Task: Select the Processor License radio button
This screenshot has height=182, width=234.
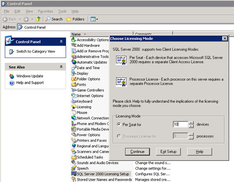Action: pyautogui.click(x=119, y=136)
